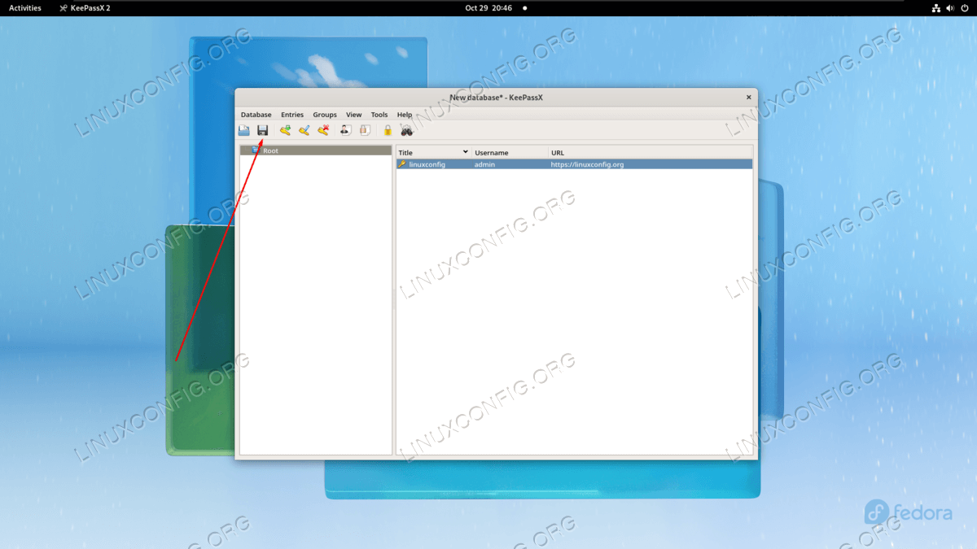Screen dimensions: 977x549
Task: Add a new entry with the key plus icon
Action: (285, 130)
